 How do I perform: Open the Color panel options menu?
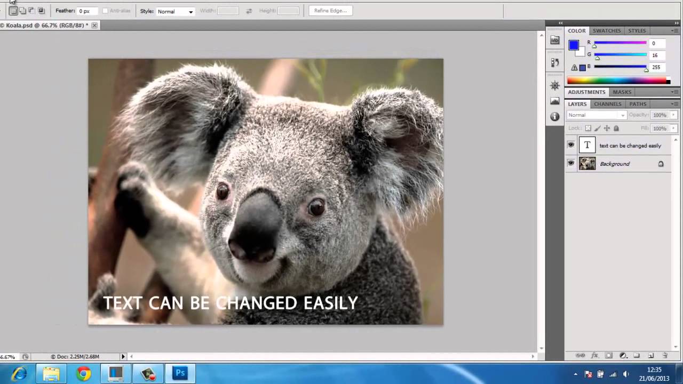[x=674, y=31]
